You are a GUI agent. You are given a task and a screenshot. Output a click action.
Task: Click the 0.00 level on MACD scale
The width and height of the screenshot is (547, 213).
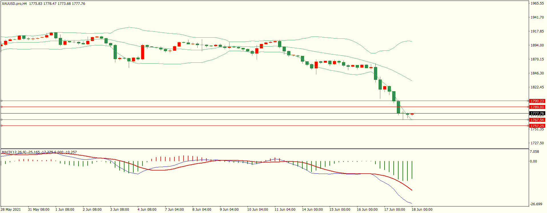point(533,161)
